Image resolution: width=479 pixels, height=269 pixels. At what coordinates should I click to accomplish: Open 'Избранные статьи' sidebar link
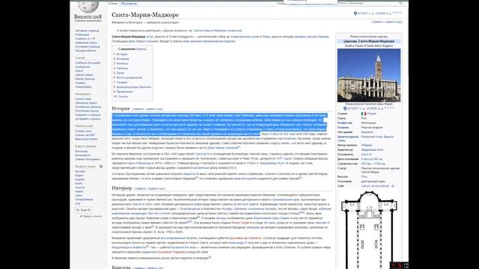[86, 43]
